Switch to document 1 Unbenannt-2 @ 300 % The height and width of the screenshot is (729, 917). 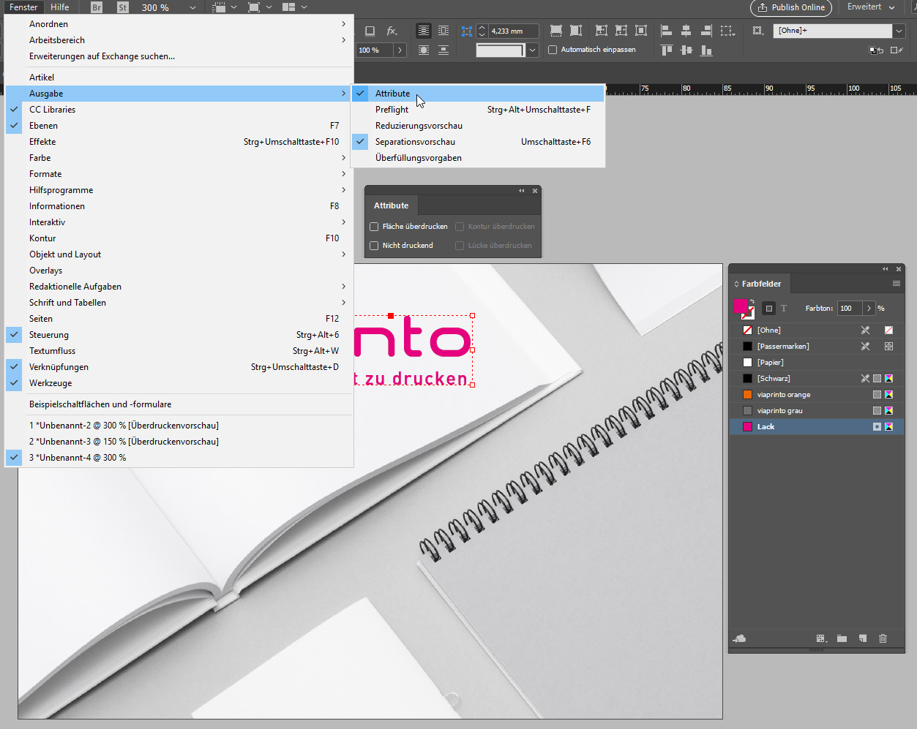(179, 426)
